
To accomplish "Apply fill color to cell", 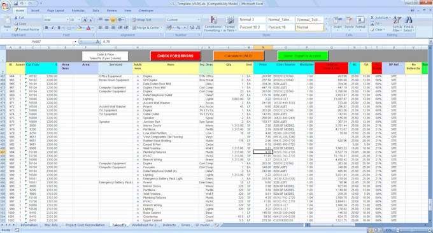I will point(79,27).
